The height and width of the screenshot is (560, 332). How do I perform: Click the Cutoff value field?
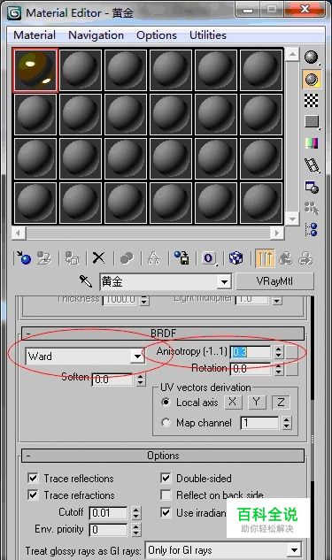pos(108,513)
